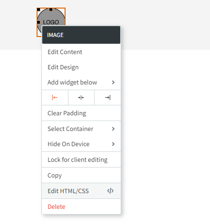The image size is (210, 224).
Task: Expand the Add widget below submenu arrow
Action: point(113,82)
